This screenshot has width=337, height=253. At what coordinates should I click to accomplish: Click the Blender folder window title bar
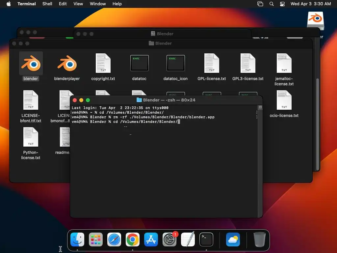(161, 43)
